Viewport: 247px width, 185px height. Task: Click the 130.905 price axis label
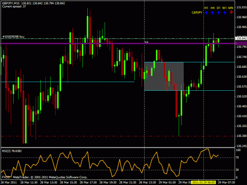click(241, 27)
